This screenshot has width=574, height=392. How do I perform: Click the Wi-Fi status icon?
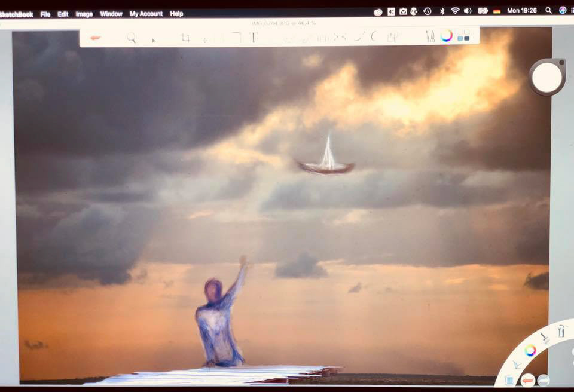[x=455, y=11]
